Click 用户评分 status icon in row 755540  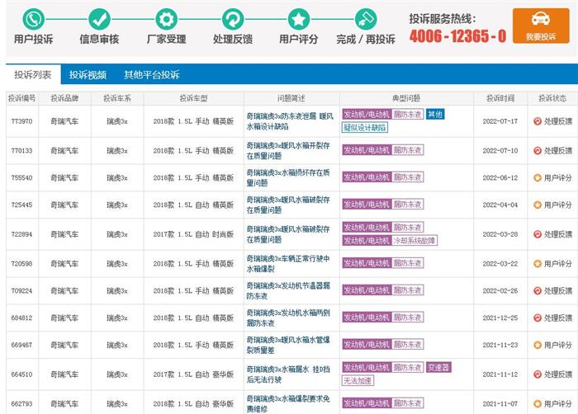pyautogui.click(x=538, y=178)
